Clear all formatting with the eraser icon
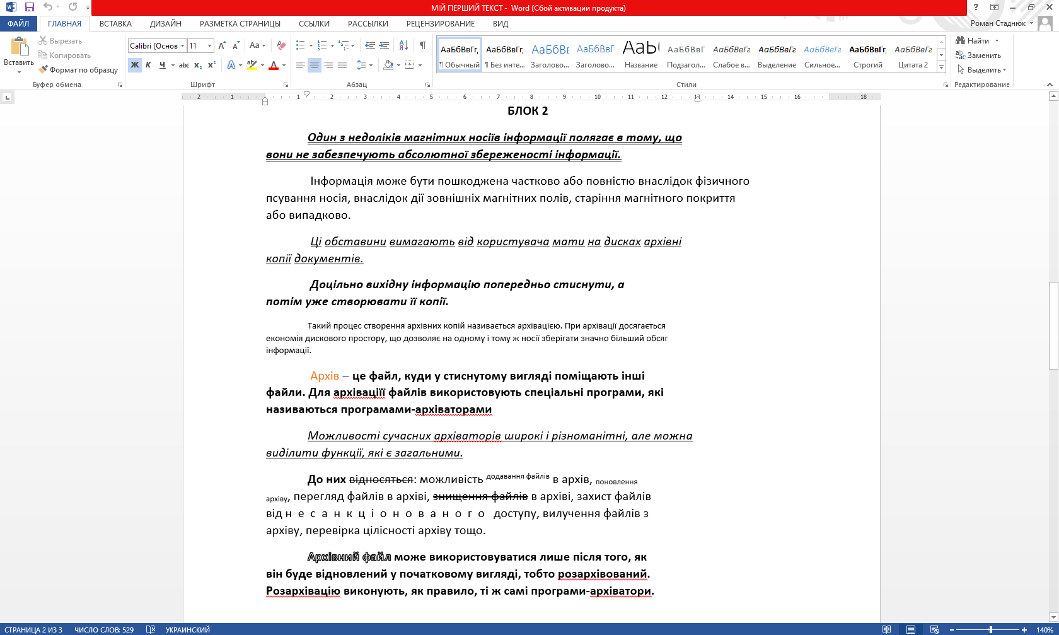This screenshot has width=1059, height=635. [x=281, y=45]
